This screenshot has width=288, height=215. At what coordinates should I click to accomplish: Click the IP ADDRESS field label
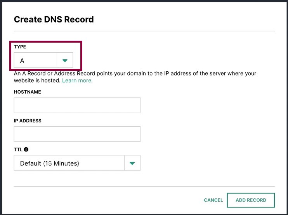pyautogui.click(x=28, y=120)
